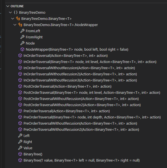167x168 pixels.
Task: Click the namespace braces icon beside BinaryTreeDemo
Action: [16, 12]
